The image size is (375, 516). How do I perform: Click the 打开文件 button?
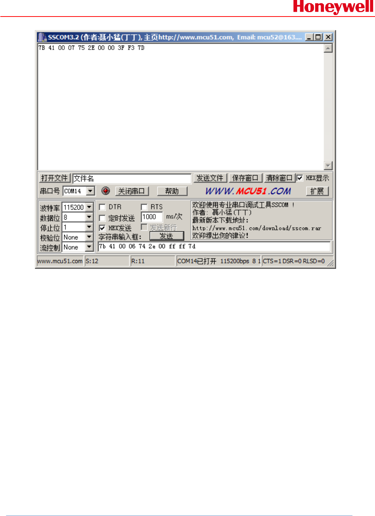(55, 178)
